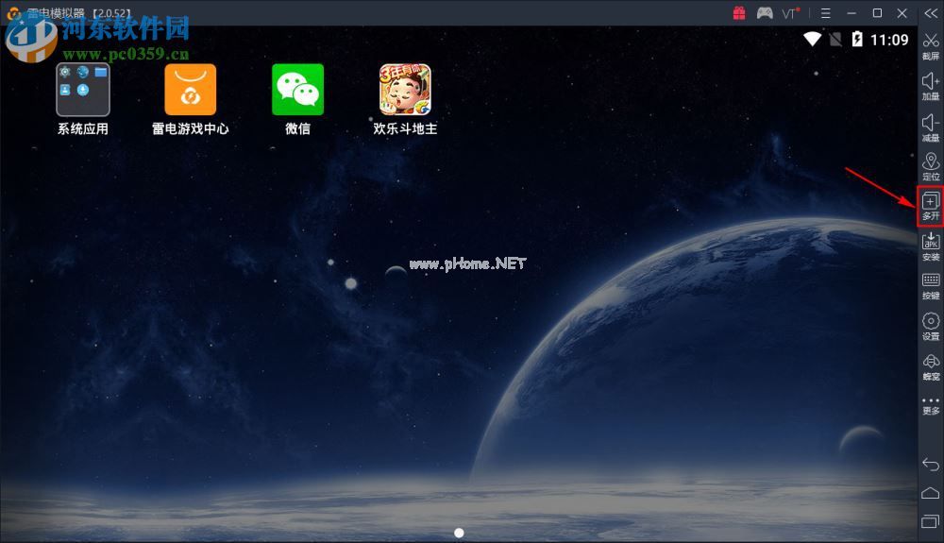Click the VT indicator in title bar
The width and height of the screenshot is (944, 543).
790,12
